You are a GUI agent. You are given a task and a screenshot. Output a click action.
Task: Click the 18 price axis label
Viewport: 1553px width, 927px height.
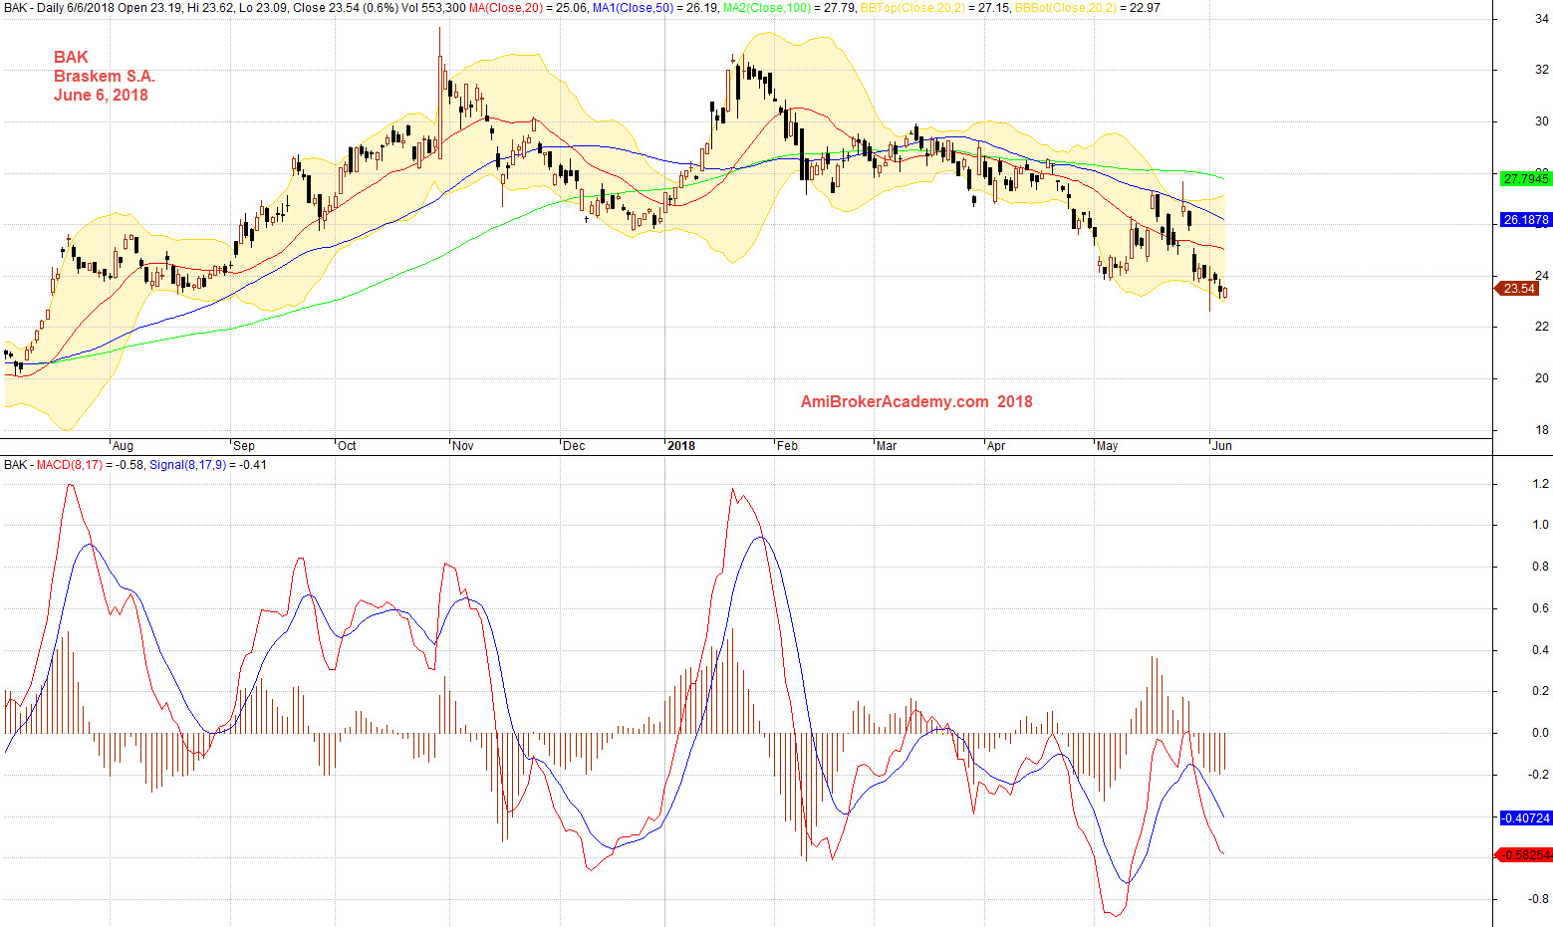[1542, 430]
